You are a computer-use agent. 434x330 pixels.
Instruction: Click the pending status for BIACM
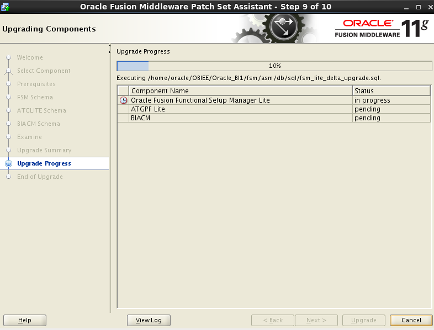point(391,118)
